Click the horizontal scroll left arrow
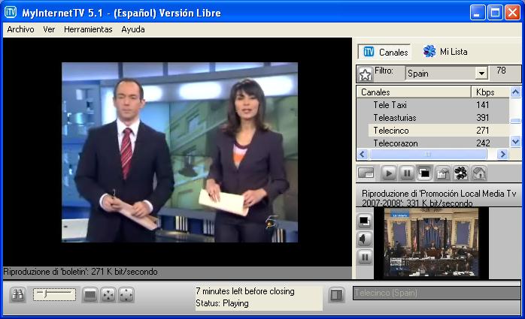 [x=363, y=154]
